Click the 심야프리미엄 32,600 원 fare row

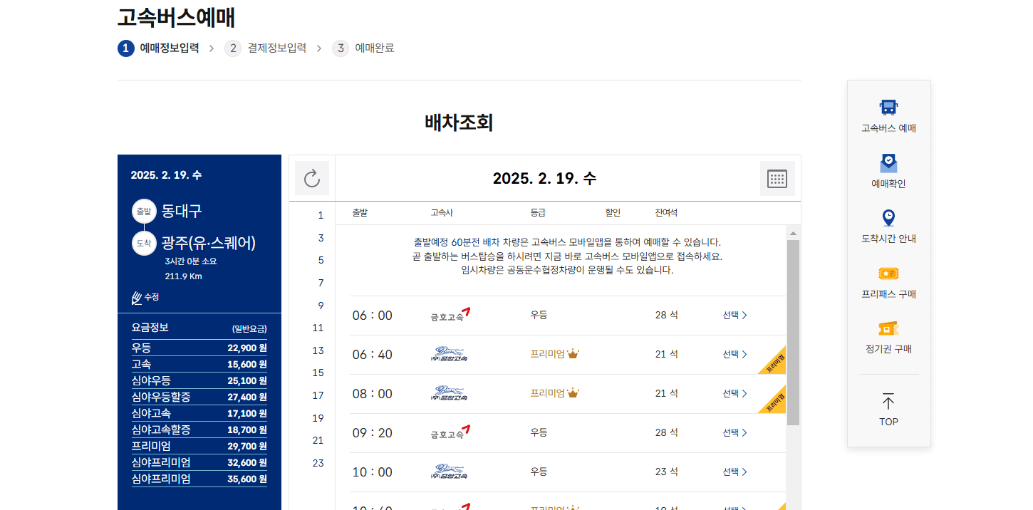tap(199, 462)
